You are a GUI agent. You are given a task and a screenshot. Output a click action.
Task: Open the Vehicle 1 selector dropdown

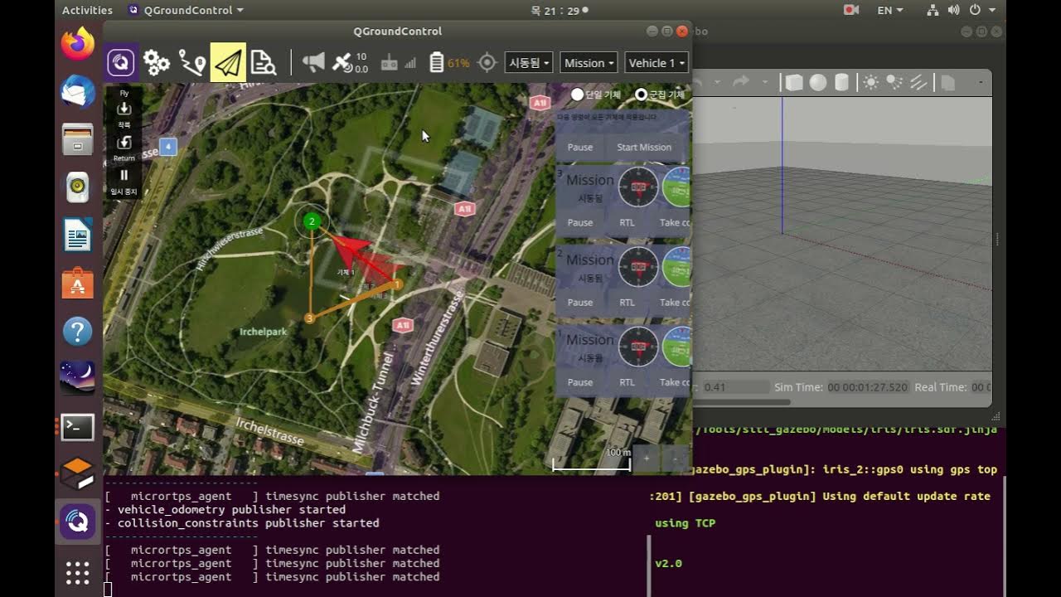click(656, 63)
